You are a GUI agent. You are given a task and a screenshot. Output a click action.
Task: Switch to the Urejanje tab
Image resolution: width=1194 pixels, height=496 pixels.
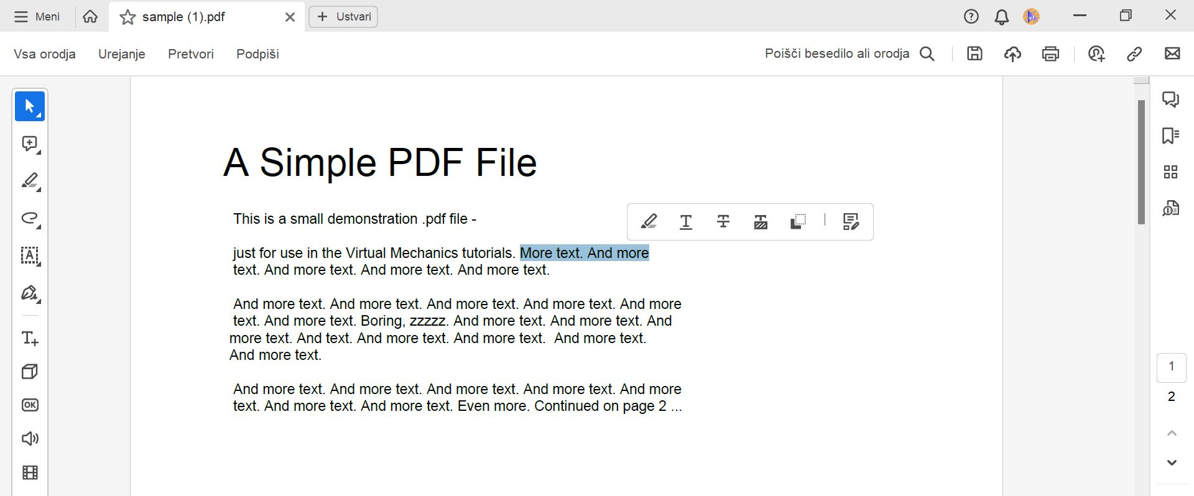click(x=122, y=54)
